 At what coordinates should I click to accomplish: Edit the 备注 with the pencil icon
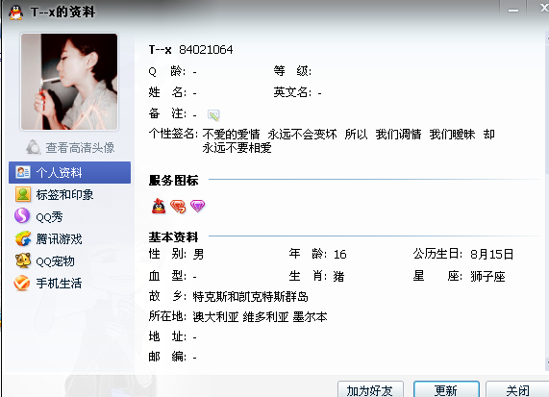coord(213,114)
